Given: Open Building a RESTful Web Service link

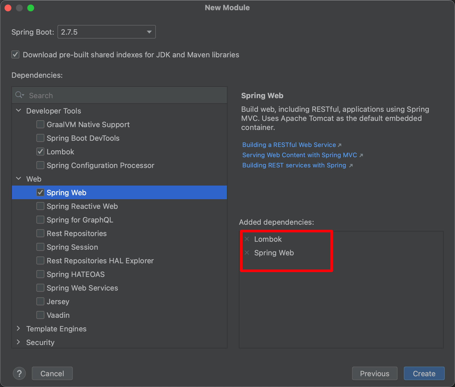Looking at the screenshot, I should [289, 145].
